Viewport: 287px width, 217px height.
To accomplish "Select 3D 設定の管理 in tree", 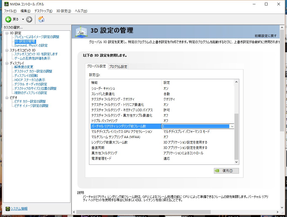I will coord(25,41).
